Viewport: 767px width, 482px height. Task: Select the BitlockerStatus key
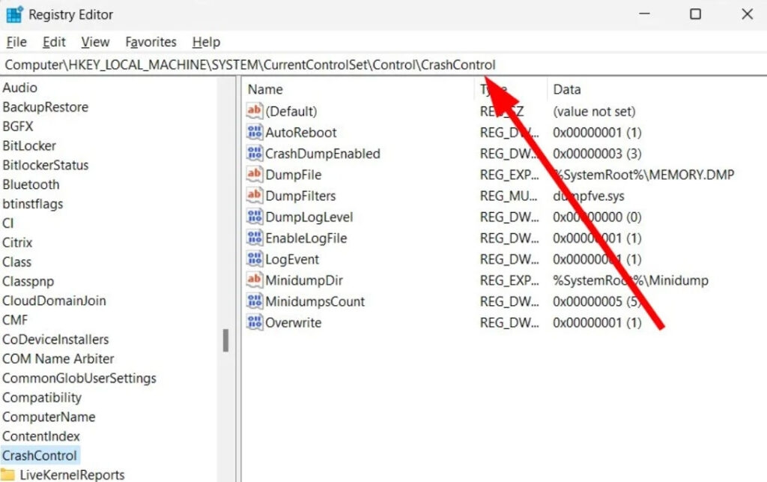46,165
